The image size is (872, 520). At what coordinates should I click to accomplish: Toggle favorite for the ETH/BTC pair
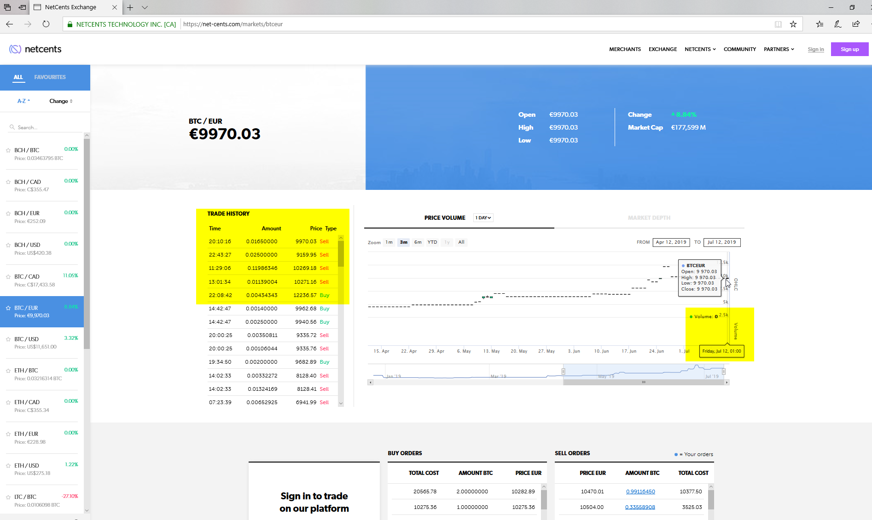(8, 370)
